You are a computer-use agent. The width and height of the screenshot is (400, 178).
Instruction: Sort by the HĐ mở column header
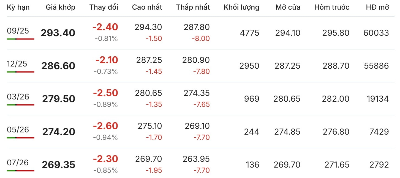click(377, 7)
